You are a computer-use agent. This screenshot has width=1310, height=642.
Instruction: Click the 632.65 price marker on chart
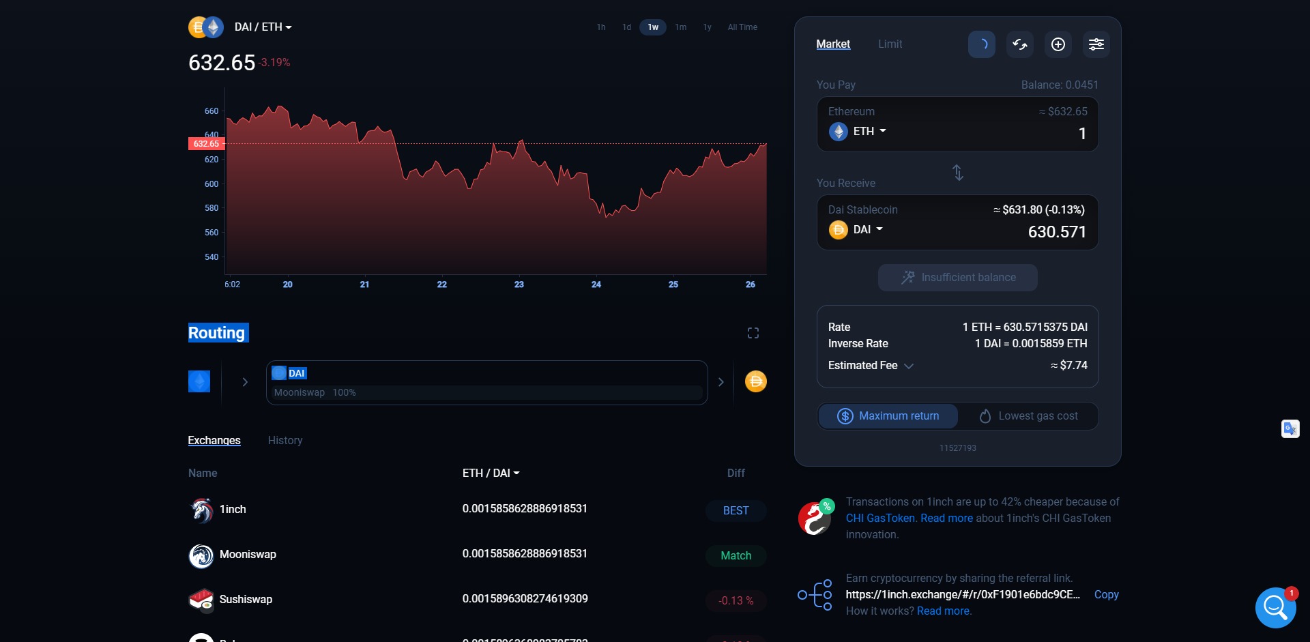pyautogui.click(x=205, y=144)
